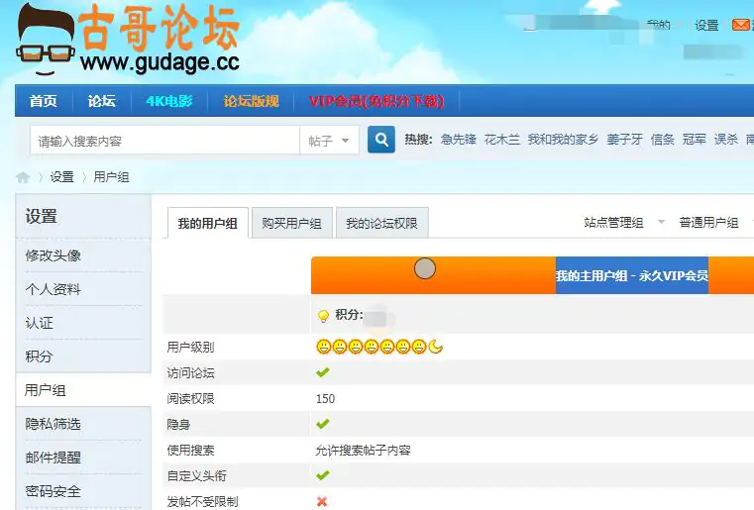This screenshot has height=510, width=754.
Task: Click hot search link 信条
Action: point(663,140)
